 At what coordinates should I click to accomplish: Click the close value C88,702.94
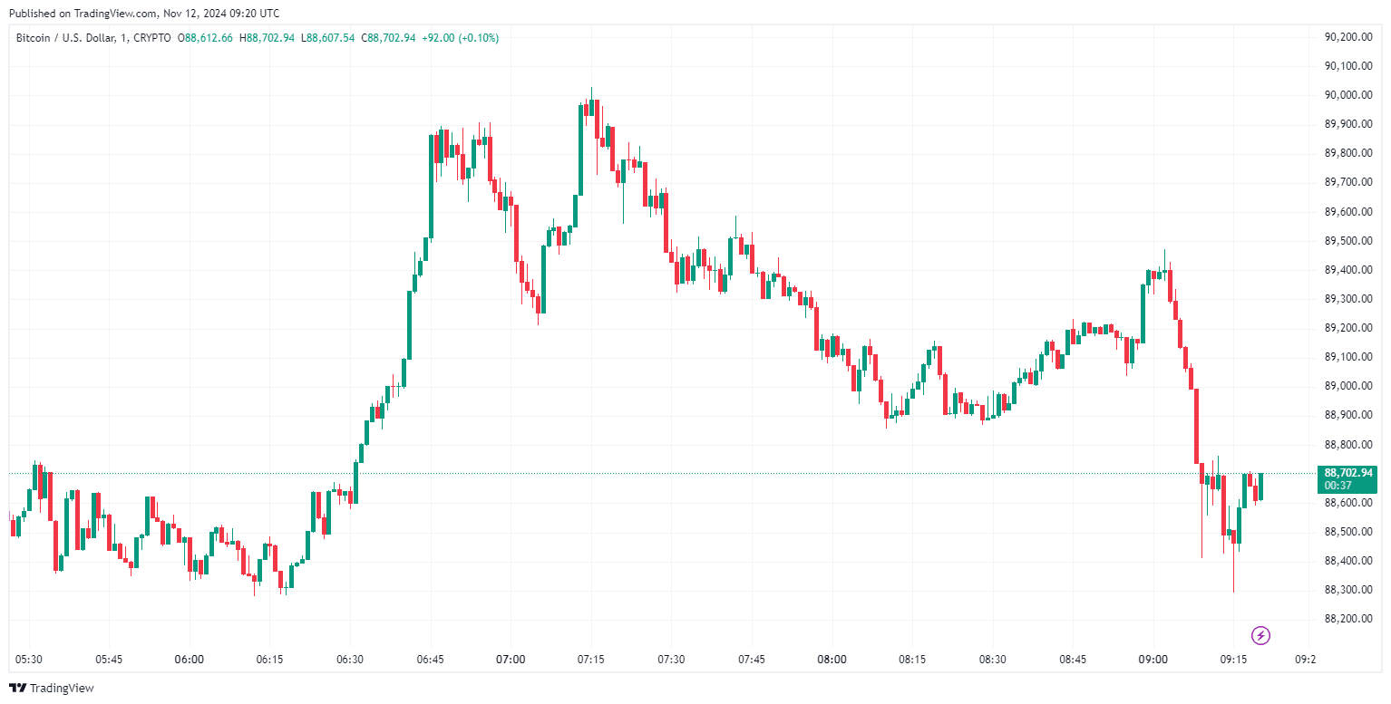tap(388, 38)
